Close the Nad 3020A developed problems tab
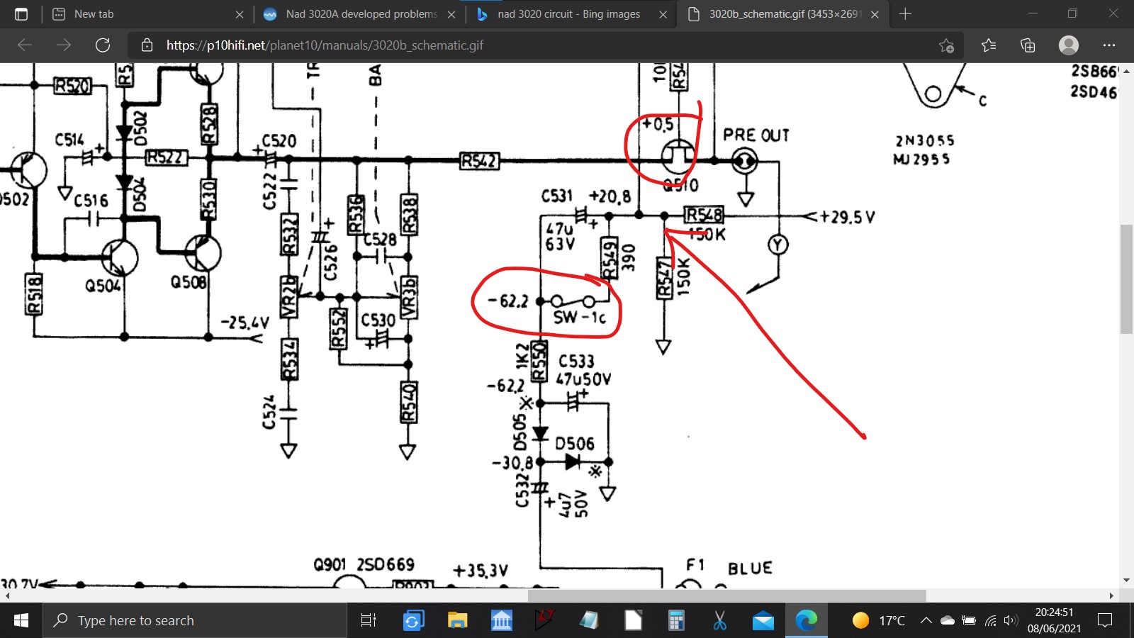 [451, 14]
